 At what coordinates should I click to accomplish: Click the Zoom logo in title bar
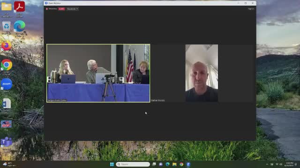pos(46,3)
